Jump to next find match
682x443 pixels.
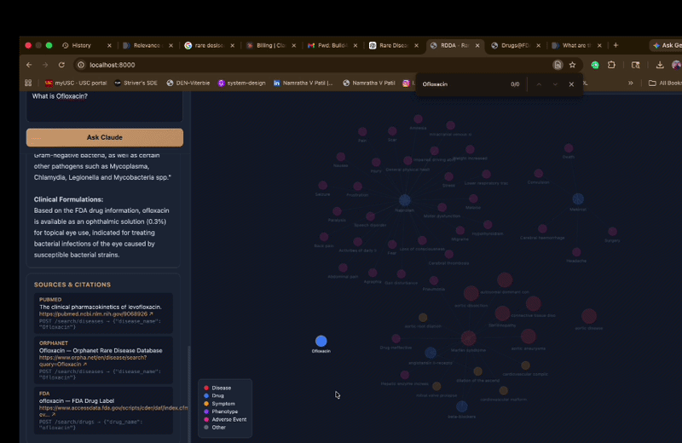(x=555, y=84)
